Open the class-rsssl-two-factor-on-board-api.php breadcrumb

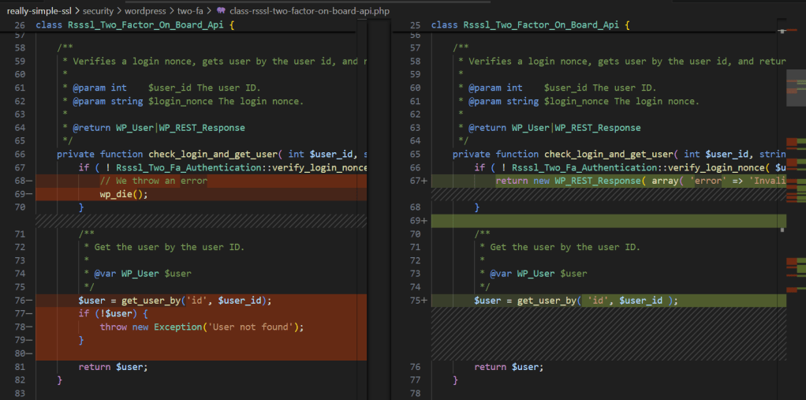308,12
